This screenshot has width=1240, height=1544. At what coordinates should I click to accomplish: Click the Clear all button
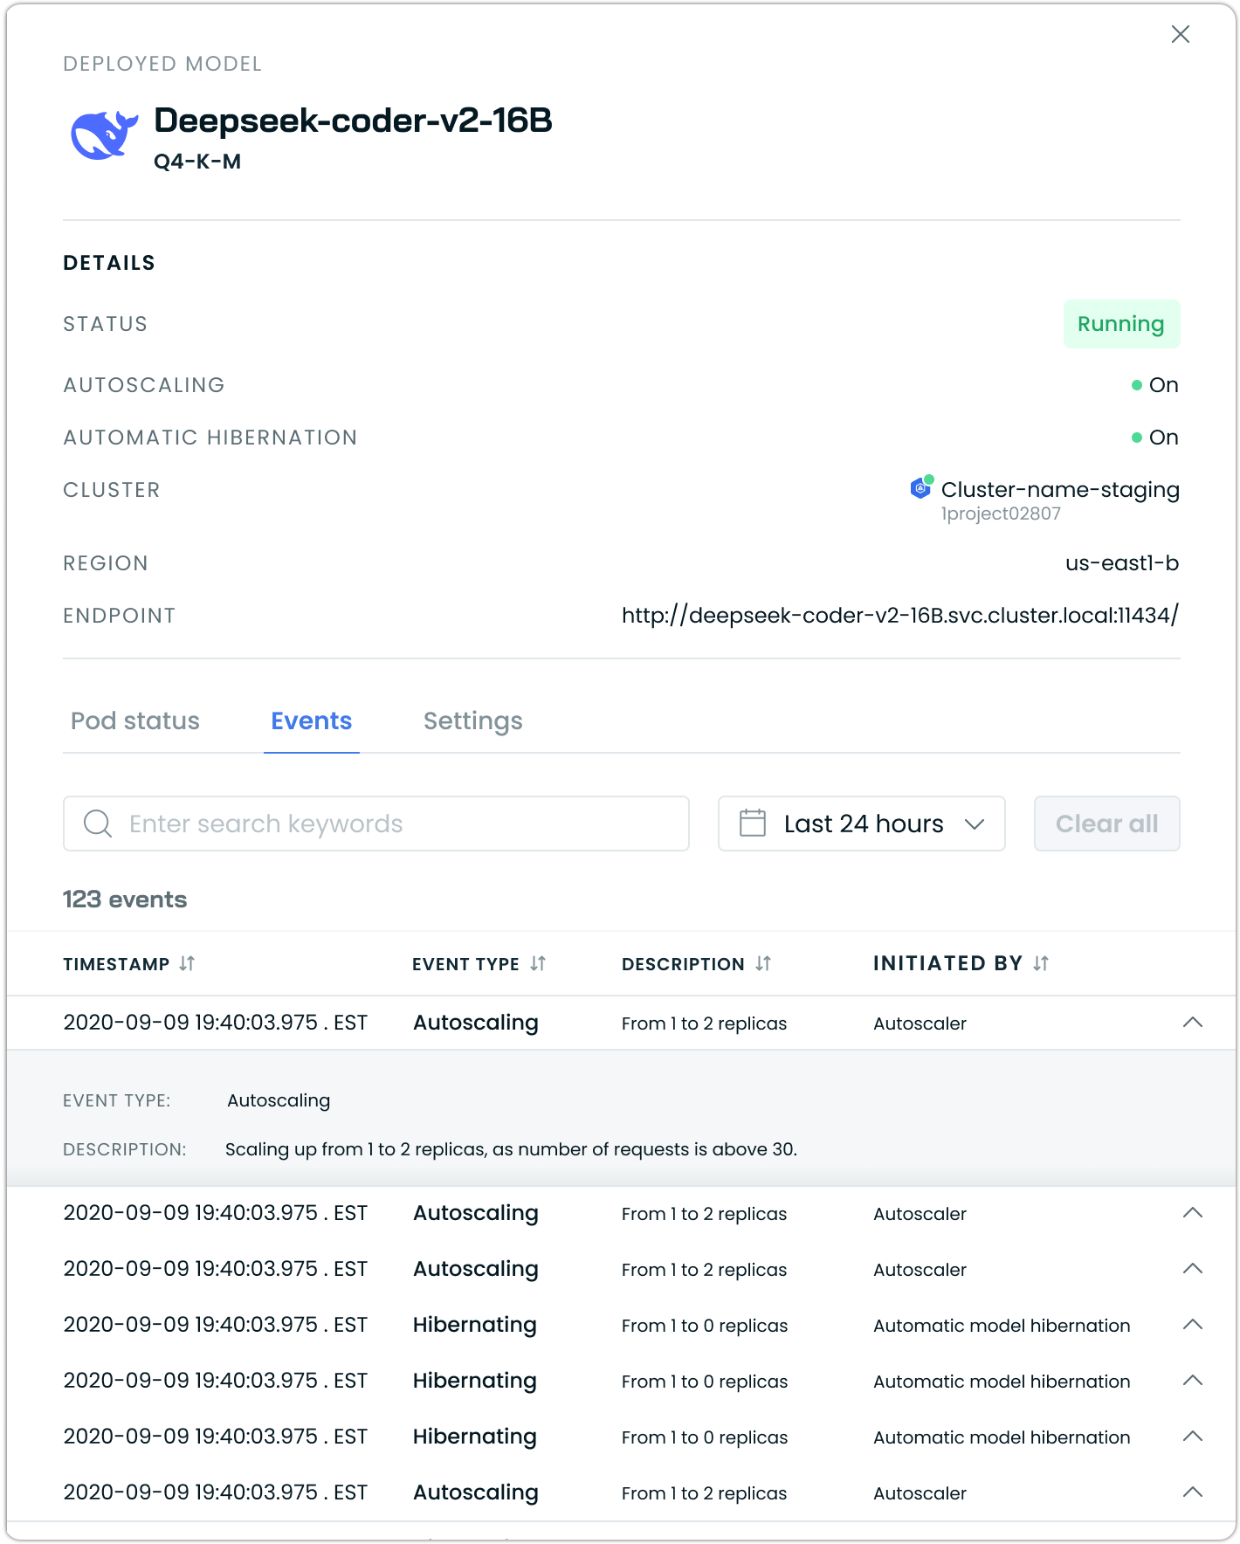[1107, 824]
